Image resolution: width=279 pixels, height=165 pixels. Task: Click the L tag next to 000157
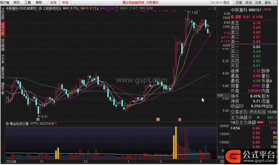263,9
